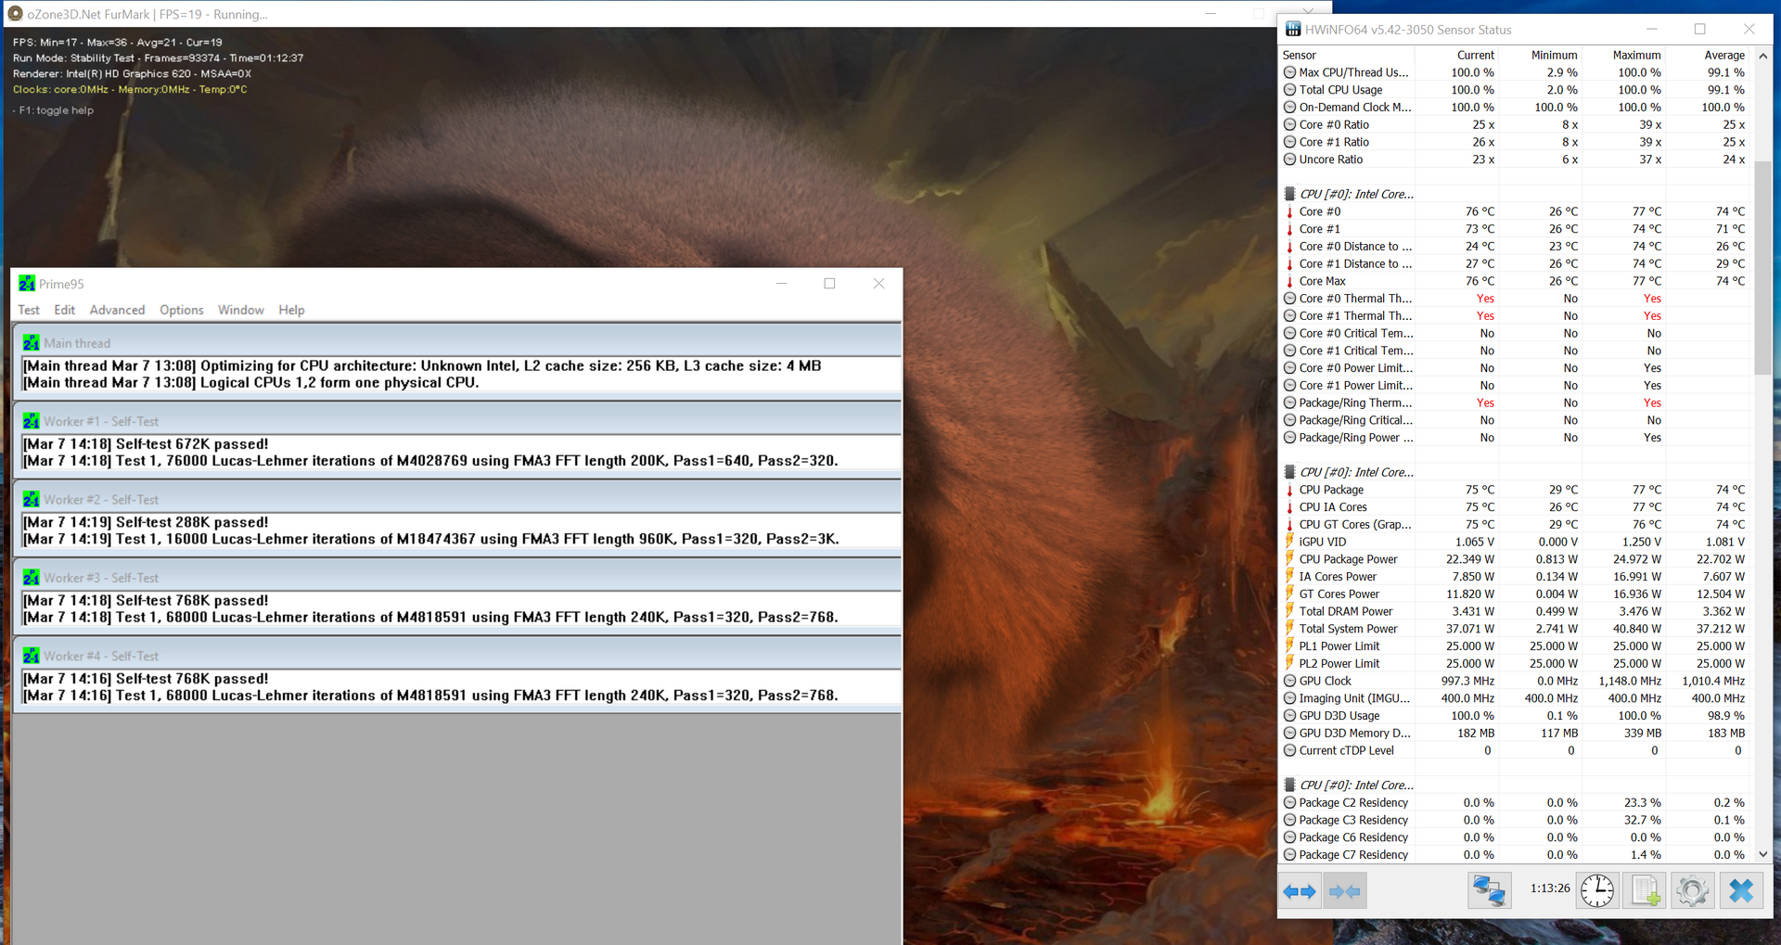
Task: Open HWiNFO remote network monitoring icon
Action: (1489, 891)
